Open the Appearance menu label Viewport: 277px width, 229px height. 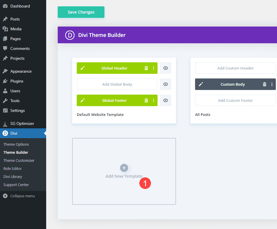coord(21,71)
